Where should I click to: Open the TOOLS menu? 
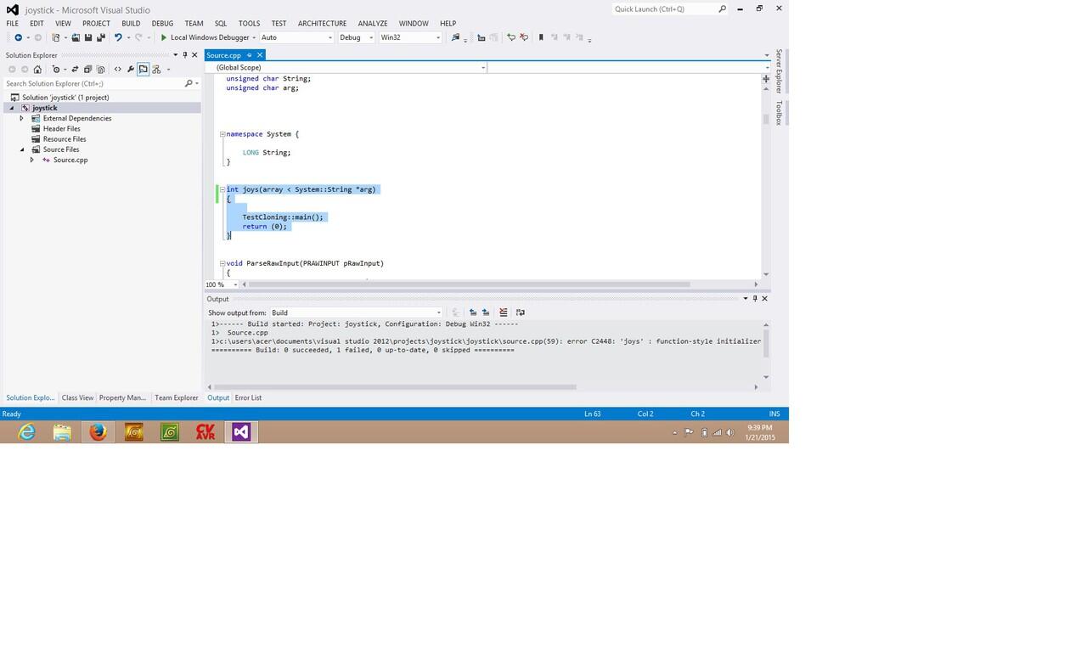(249, 23)
